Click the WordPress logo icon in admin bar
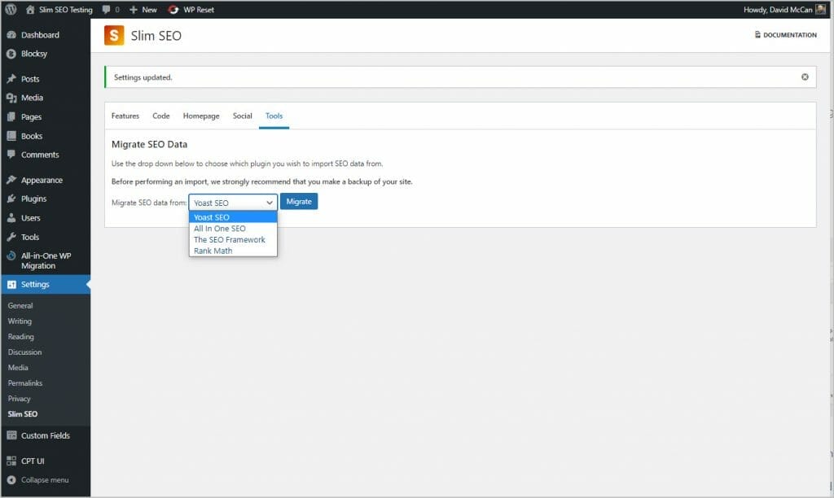 tap(11, 10)
